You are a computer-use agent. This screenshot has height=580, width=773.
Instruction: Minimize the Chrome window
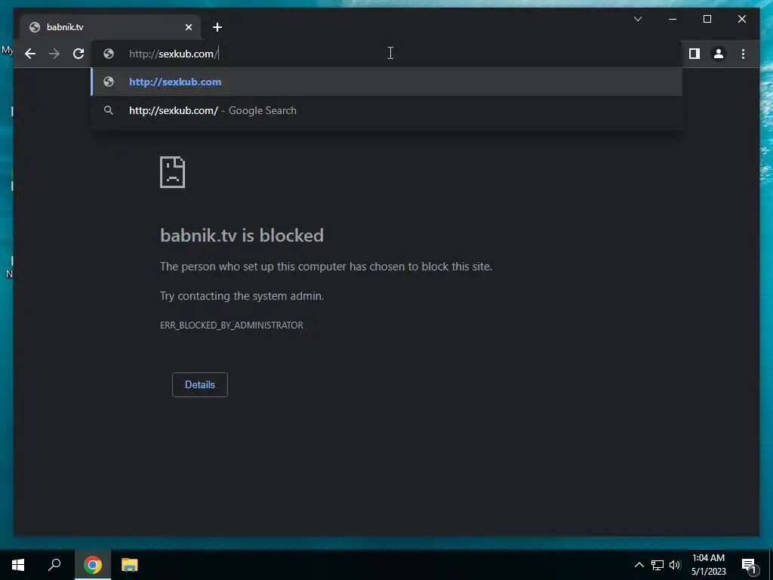coord(673,19)
